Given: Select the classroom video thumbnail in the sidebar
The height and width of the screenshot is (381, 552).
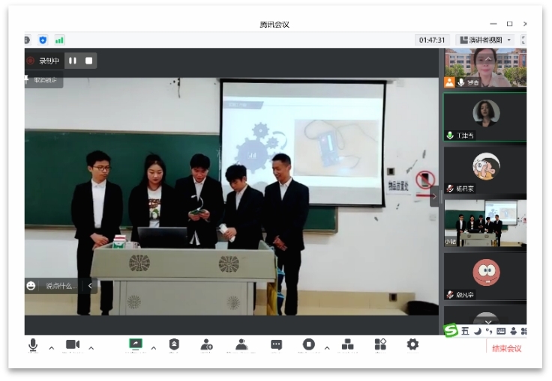Looking at the screenshot, I should (484, 222).
